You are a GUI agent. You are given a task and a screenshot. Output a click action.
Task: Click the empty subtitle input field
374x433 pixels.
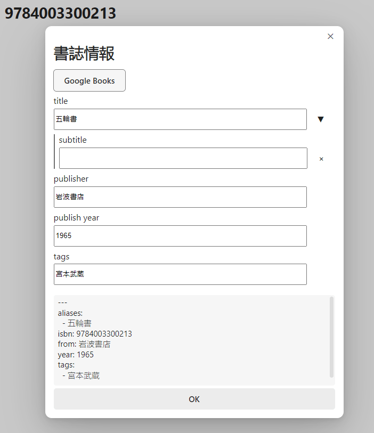pyautogui.click(x=183, y=158)
